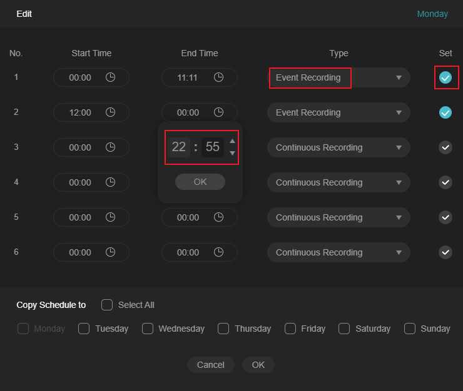Click clock icon in row 2 start time
This screenshot has width=463, height=391.
[111, 112]
